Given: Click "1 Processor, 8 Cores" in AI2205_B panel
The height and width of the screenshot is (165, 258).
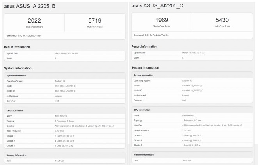Looking at the screenshot, I should pyautogui.click(x=64, y=121).
